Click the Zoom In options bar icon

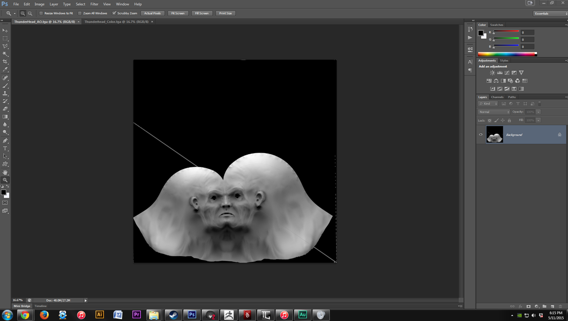coord(23,13)
